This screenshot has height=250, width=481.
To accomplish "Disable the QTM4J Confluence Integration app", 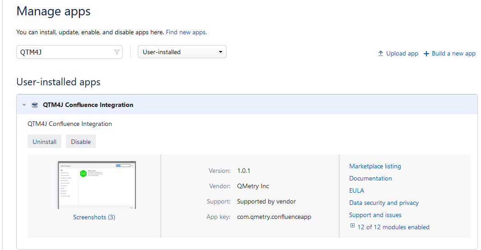I will [x=81, y=142].
